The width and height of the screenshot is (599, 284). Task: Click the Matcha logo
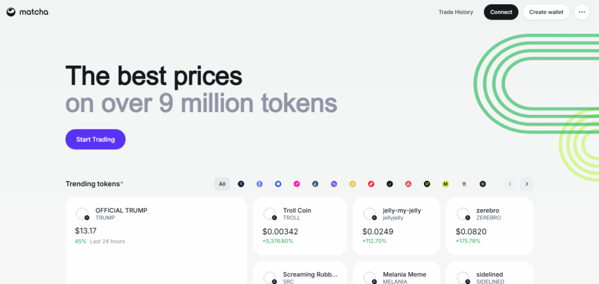[27, 12]
